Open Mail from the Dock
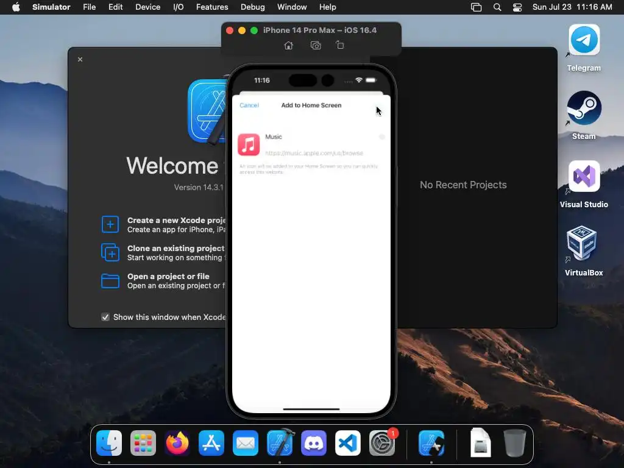 click(x=245, y=443)
